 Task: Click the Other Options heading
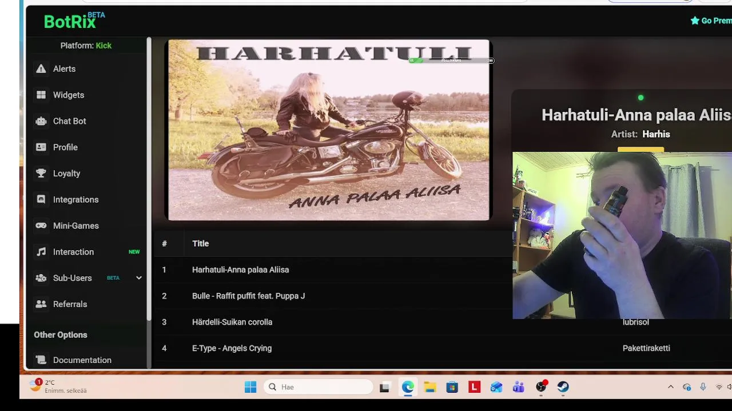tap(61, 335)
